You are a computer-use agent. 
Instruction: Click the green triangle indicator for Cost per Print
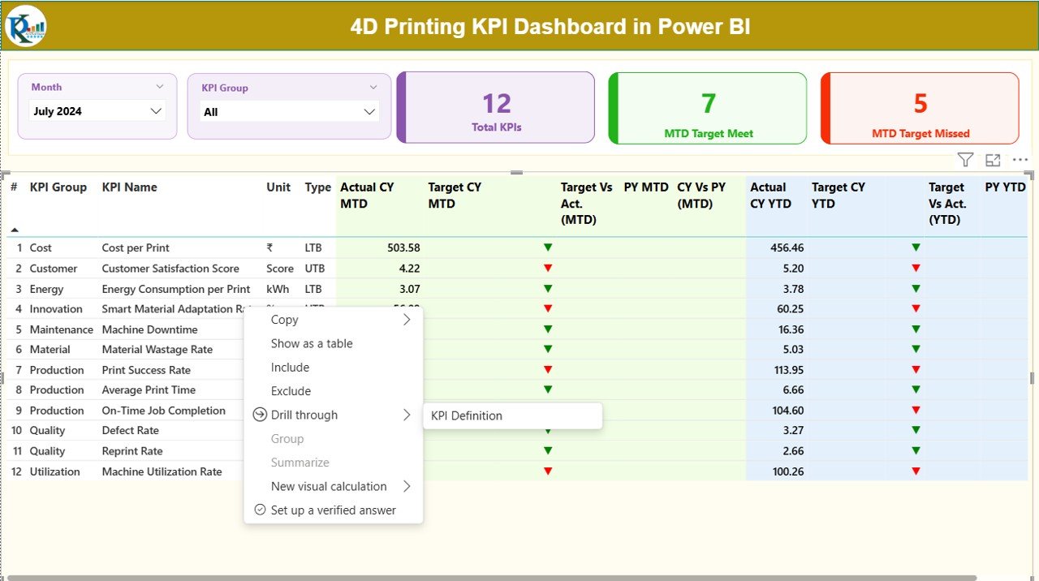(x=548, y=247)
